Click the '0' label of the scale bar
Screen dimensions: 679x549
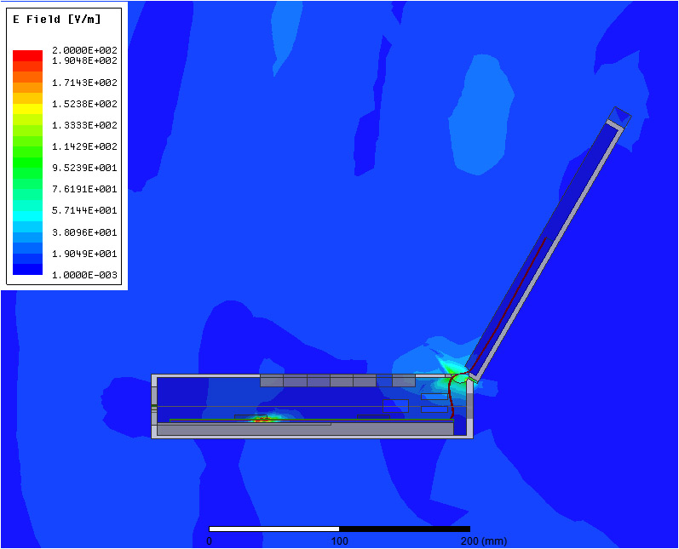tap(210, 540)
